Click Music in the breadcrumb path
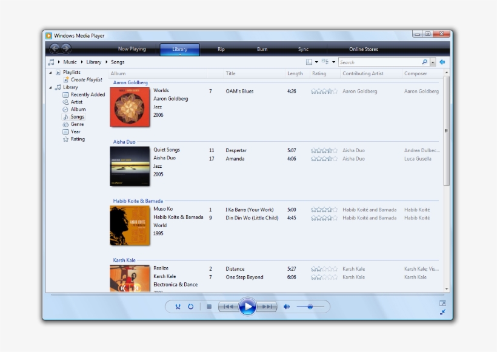The image size is (497, 352). click(70, 62)
